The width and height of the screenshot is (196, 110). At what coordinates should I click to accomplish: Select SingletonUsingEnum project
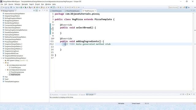pyautogui.click(x=12, y=51)
